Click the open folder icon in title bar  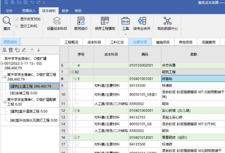click(x=19, y=2)
